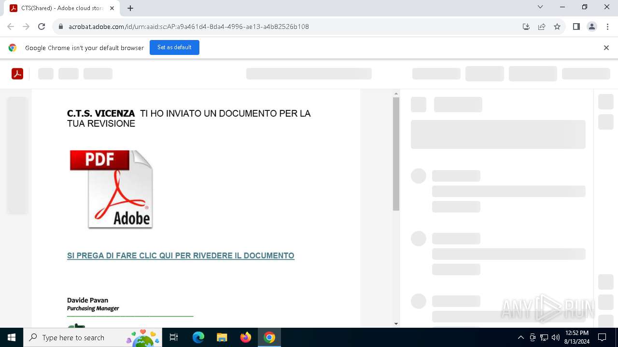Launch Microsoft Edge from taskbar
The height and width of the screenshot is (347, 618).
coord(198,337)
